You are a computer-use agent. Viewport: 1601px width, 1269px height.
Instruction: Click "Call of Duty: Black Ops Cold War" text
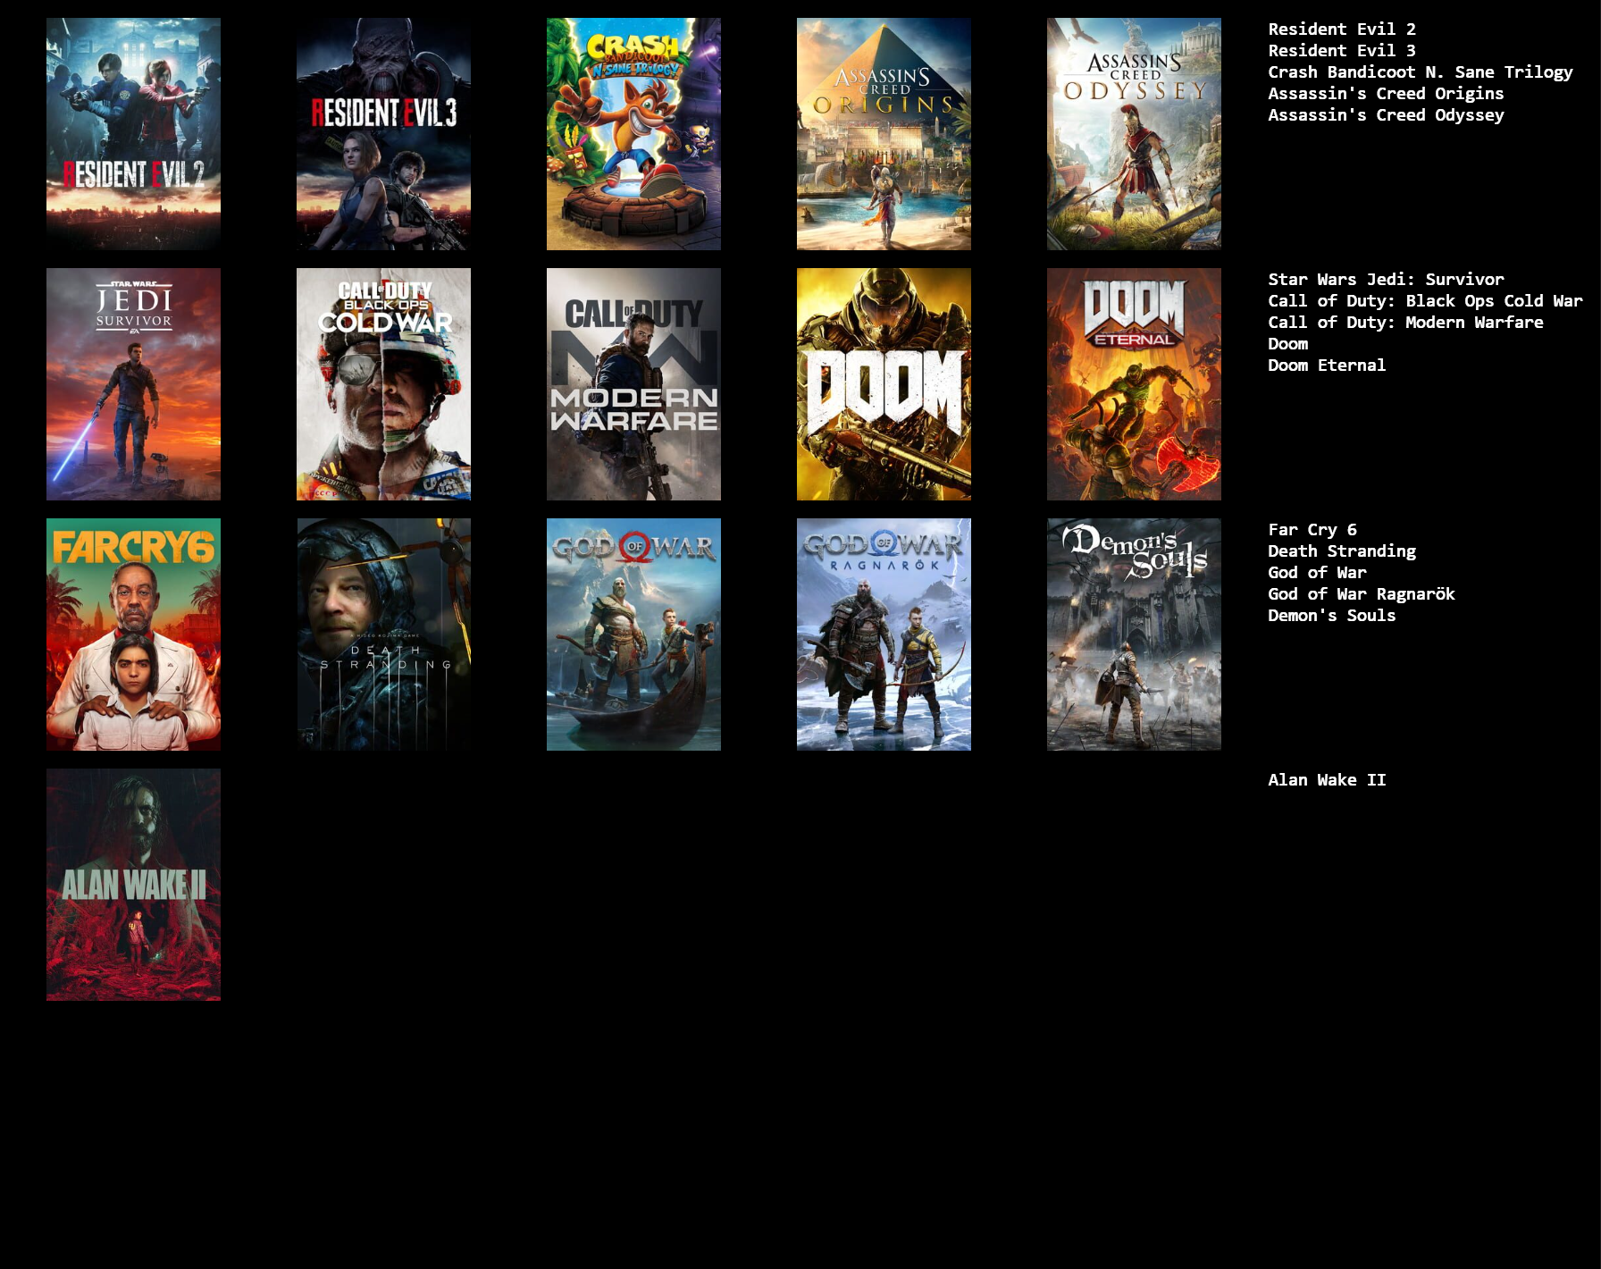click(x=1425, y=301)
